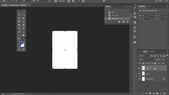Open the foreground blue color picker

click(x=20, y=43)
